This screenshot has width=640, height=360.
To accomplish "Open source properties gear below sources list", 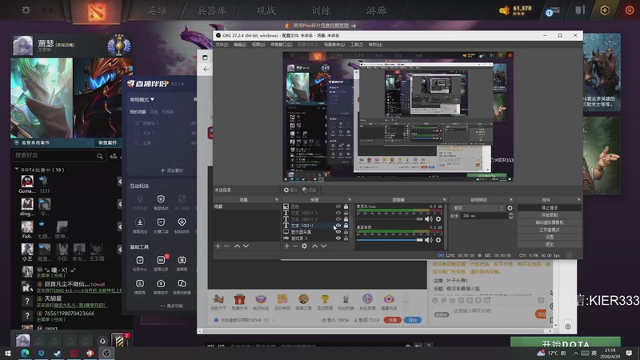I will 304,246.
